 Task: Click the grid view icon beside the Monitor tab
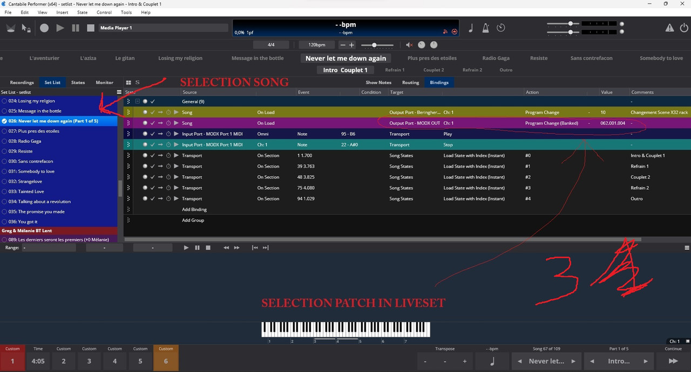(x=128, y=82)
